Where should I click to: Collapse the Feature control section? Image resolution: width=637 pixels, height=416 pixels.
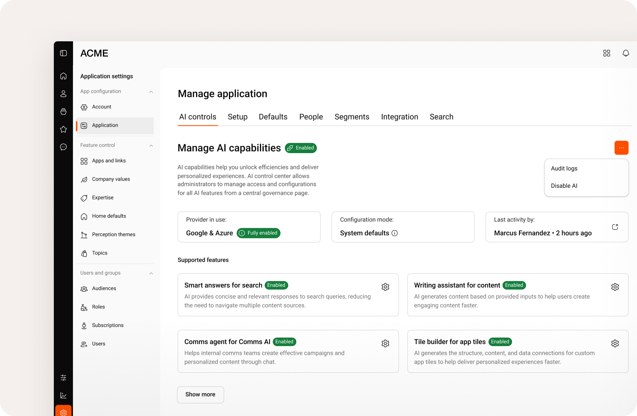(151, 145)
